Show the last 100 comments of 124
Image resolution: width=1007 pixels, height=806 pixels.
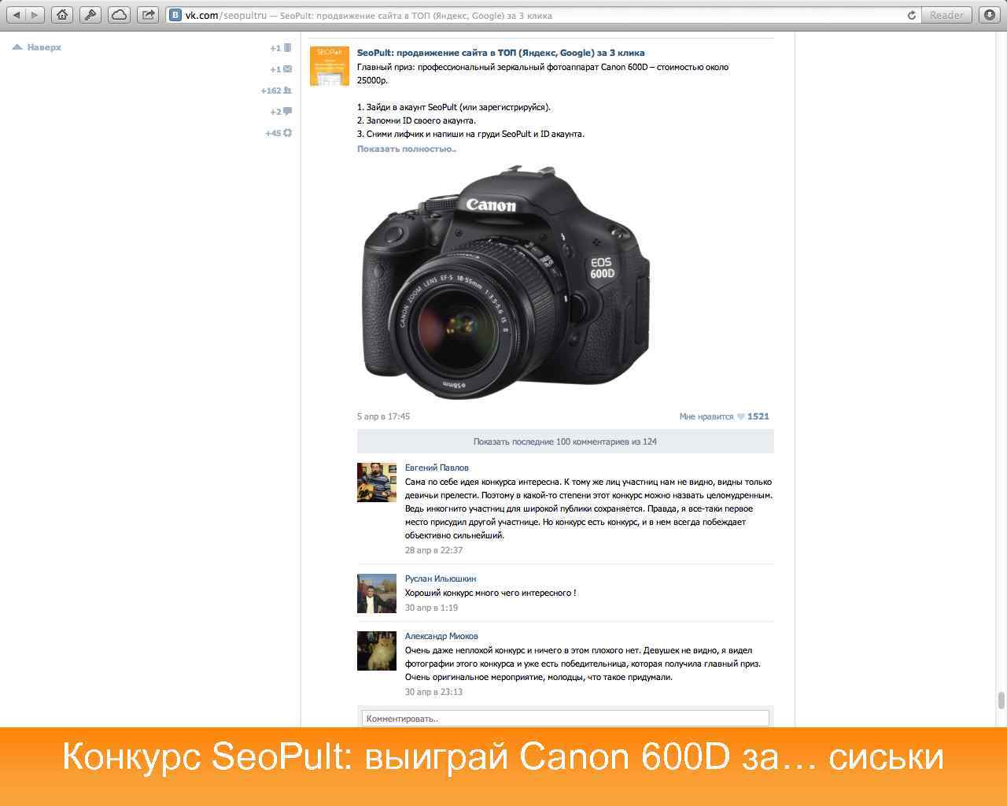click(564, 442)
